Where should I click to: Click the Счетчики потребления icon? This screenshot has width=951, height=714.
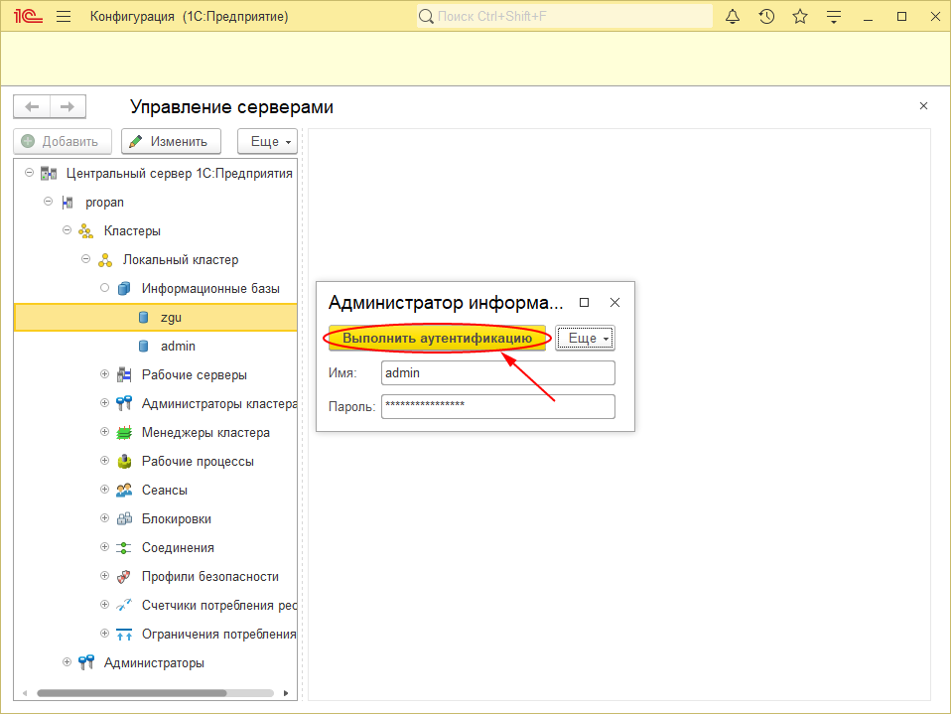pos(124,605)
